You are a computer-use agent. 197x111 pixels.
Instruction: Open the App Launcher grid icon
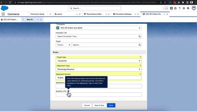(x=3, y=14)
